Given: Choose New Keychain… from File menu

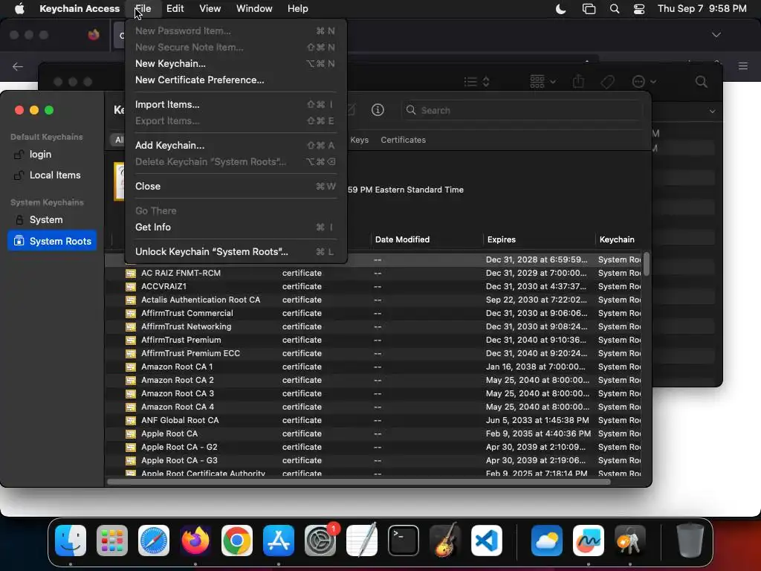Looking at the screenshot, I should (235, 64).
